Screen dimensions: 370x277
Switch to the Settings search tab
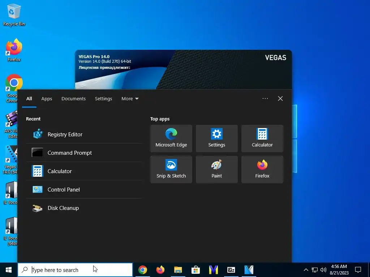coord(103,99)
